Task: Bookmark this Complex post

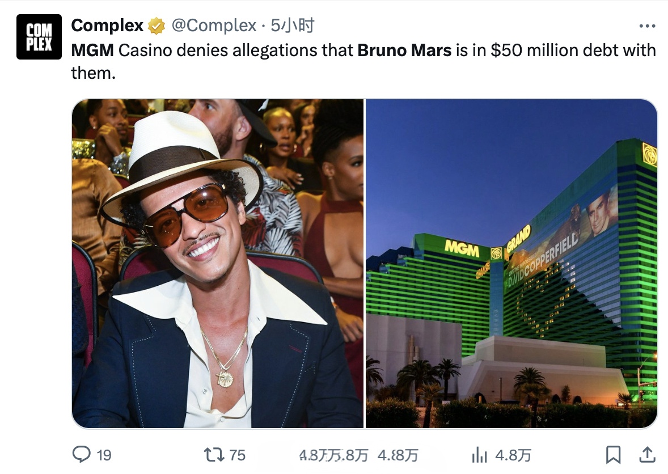Action: pyautogui.click(x=613, y=455)
